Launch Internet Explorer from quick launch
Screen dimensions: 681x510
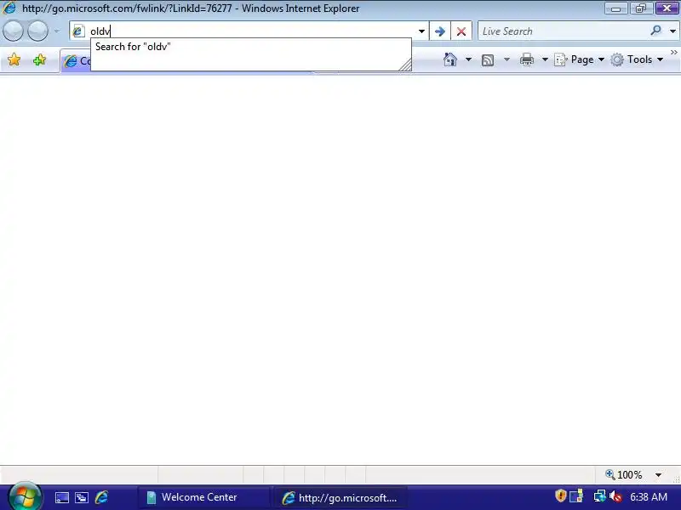click(101, 497)
